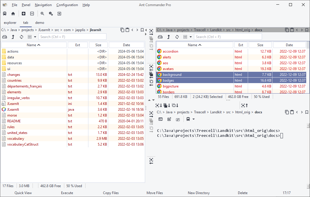This screenshot has height=197, width=310.
Task: Click the small up triangle below right panel
Action: pos(149,100)
